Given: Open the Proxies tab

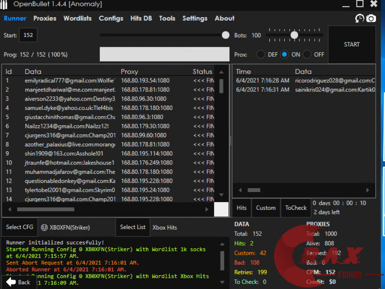Looking at the screenshot, I should [45, 18].
